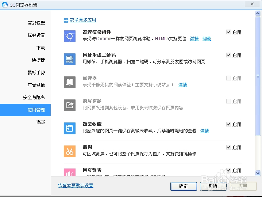Open 详情 link for 高速渲染组件
Screen dimensions: 262x197
pyautogui.click(x=194, y=39)
